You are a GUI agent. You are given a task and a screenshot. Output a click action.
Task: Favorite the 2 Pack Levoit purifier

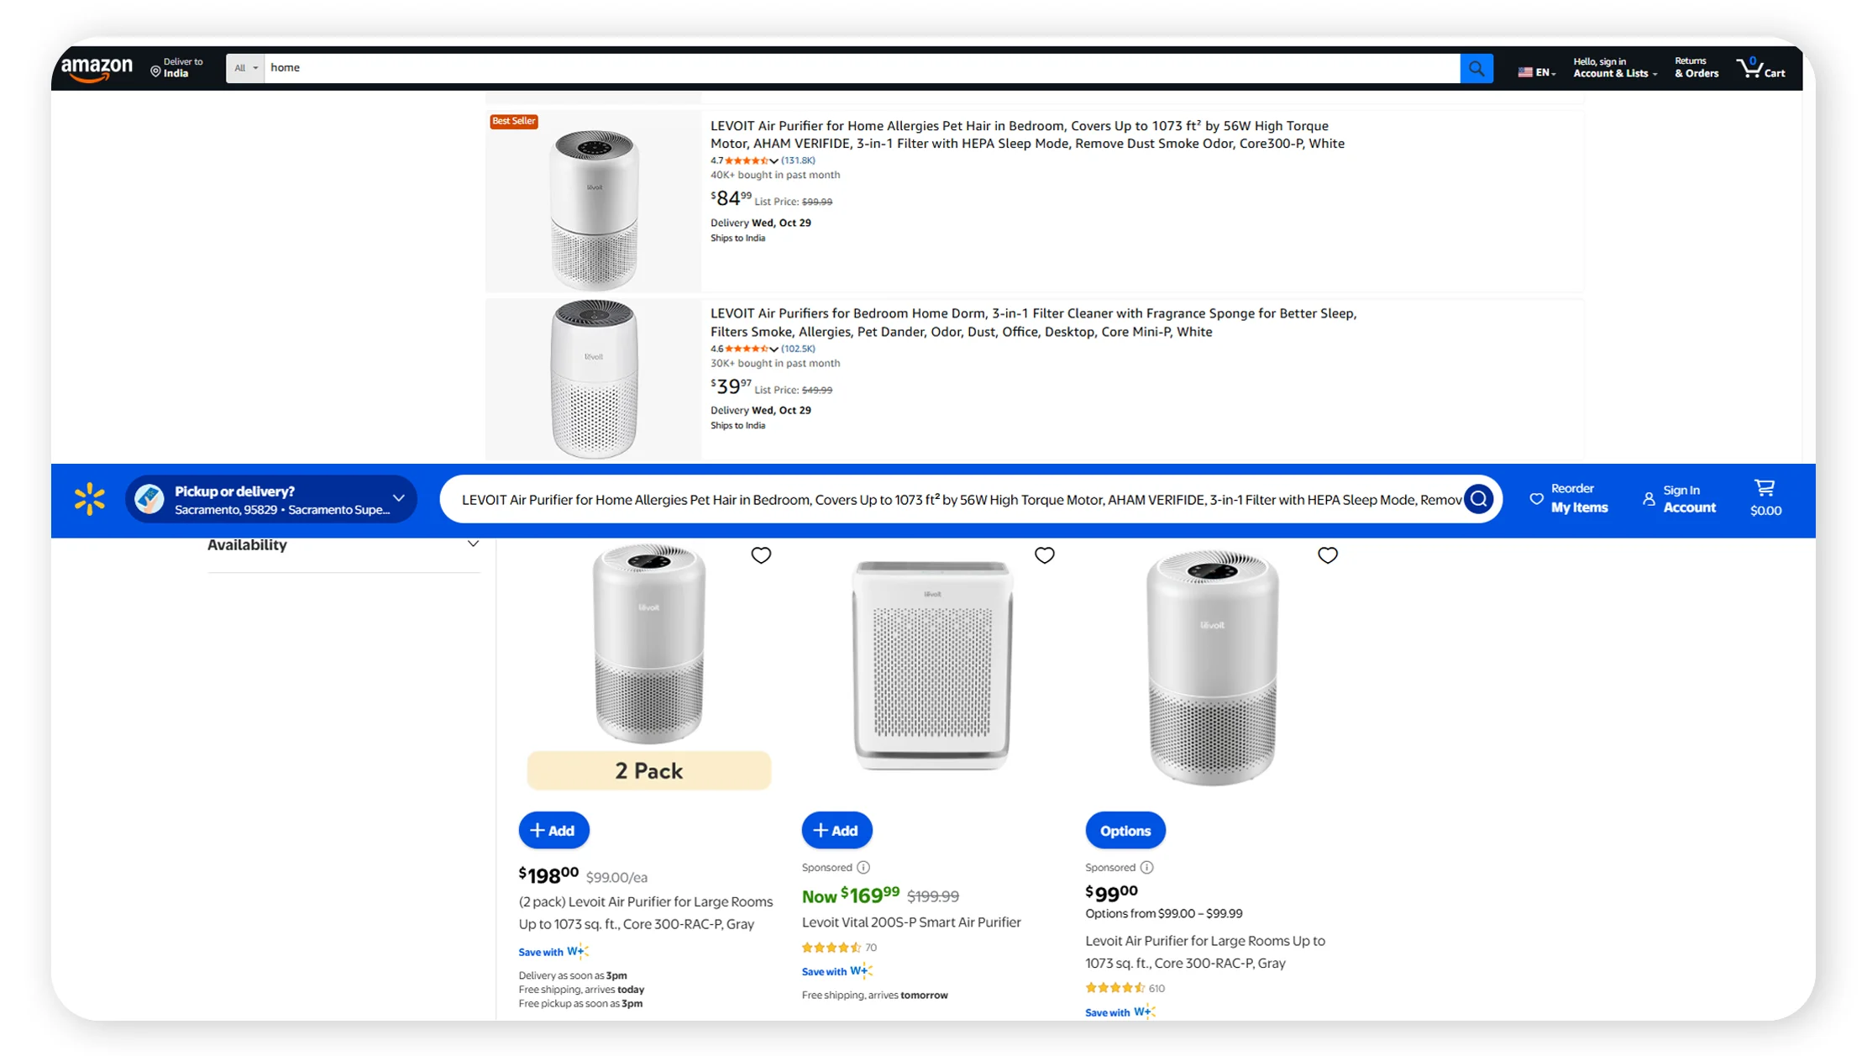tap(761, 555)
